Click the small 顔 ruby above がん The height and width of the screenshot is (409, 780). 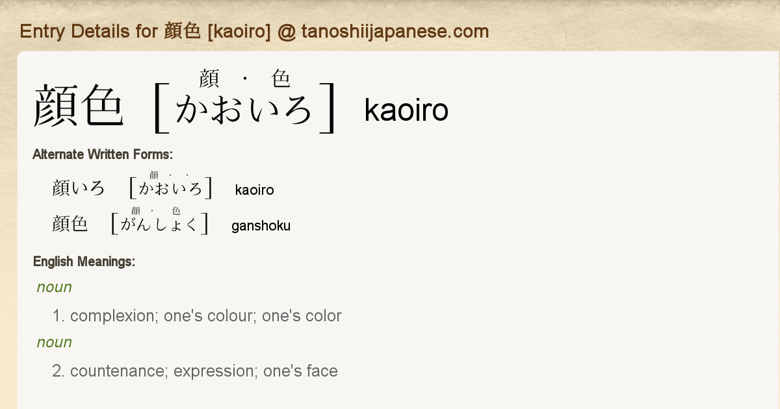click(x=136, y=210)
